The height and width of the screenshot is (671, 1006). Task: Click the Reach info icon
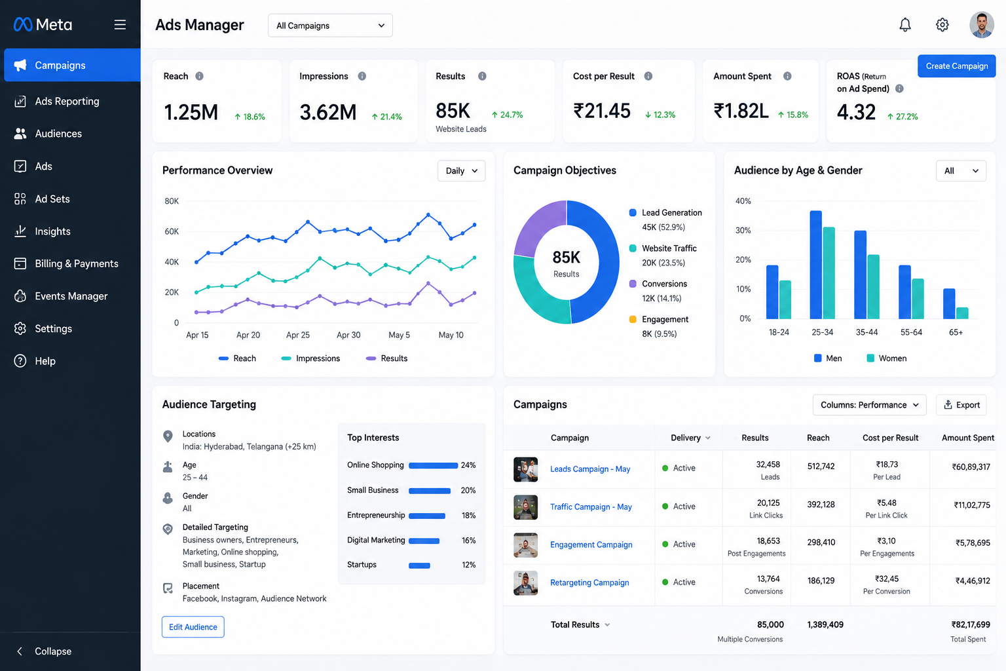click(200, 76)
